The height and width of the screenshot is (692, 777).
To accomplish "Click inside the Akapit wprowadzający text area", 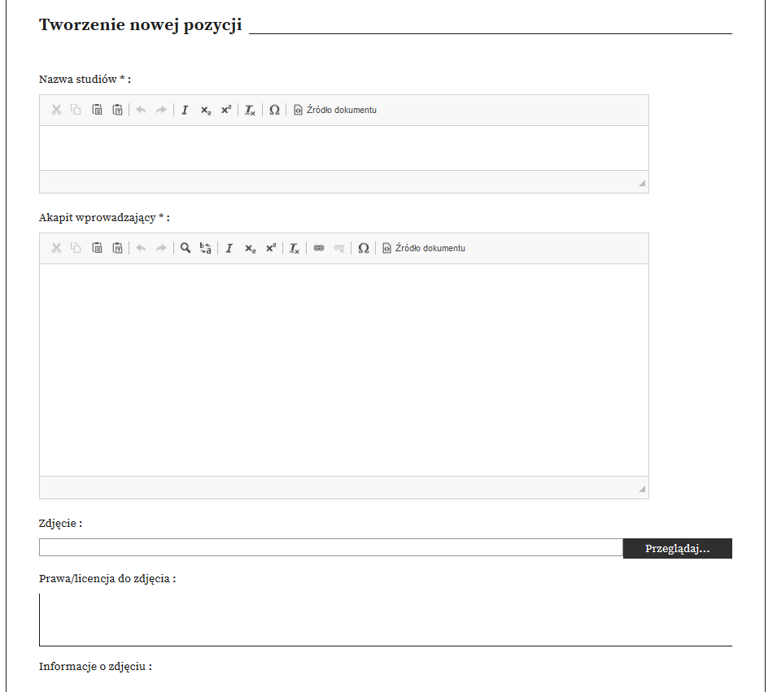I will coord(343,369).
